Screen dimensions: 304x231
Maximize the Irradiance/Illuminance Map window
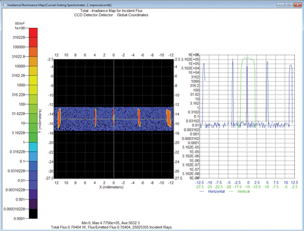tap(289, 5)
